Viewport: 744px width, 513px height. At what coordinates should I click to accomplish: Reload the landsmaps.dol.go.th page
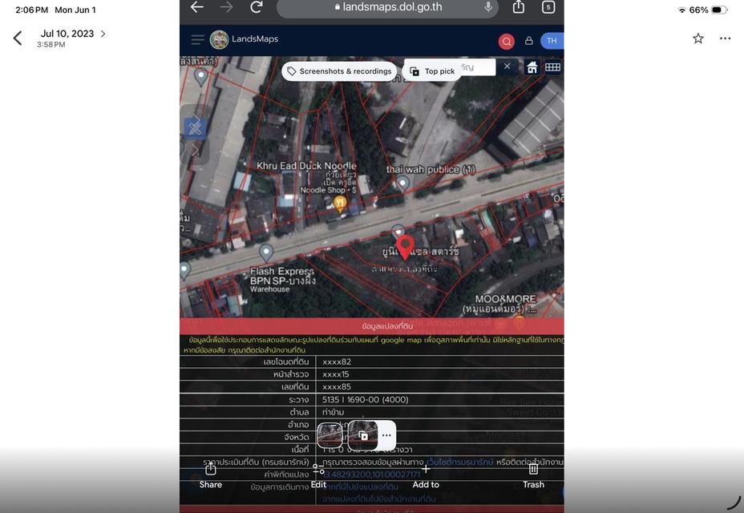[257, 6]
